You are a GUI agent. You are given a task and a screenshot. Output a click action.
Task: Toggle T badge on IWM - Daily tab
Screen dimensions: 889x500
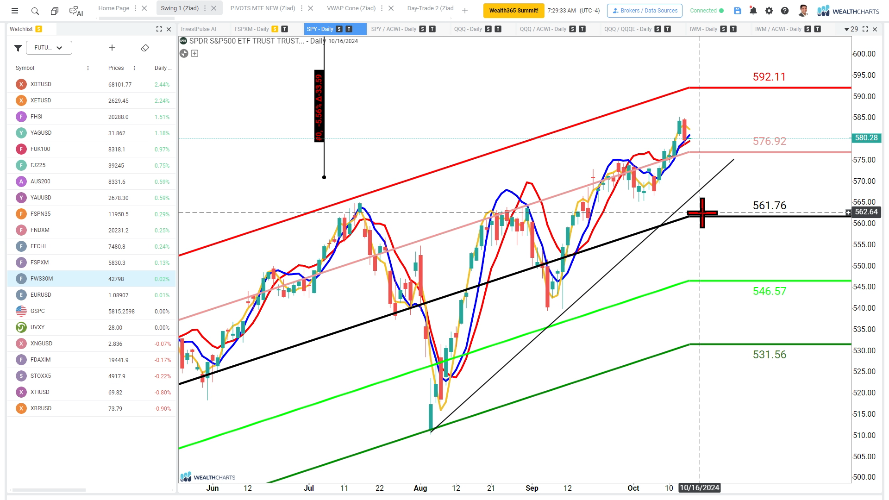[733, 29]
